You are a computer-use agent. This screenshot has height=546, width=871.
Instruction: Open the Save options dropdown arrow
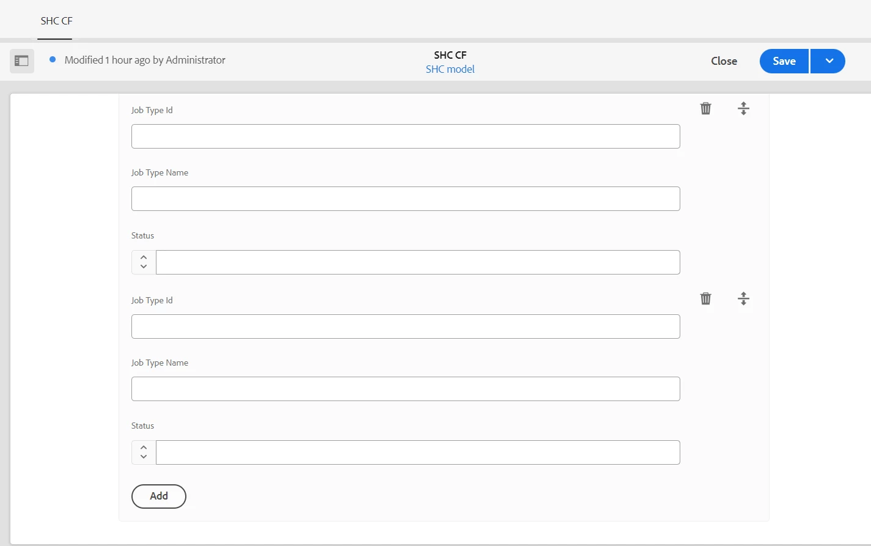coord(829,61)
